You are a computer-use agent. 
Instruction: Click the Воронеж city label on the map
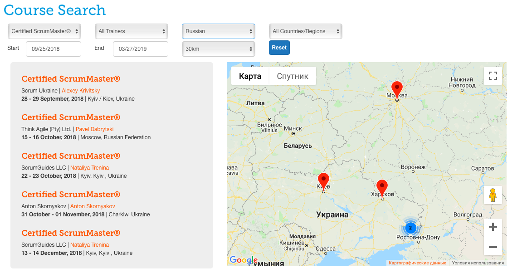tap(413, 167)
